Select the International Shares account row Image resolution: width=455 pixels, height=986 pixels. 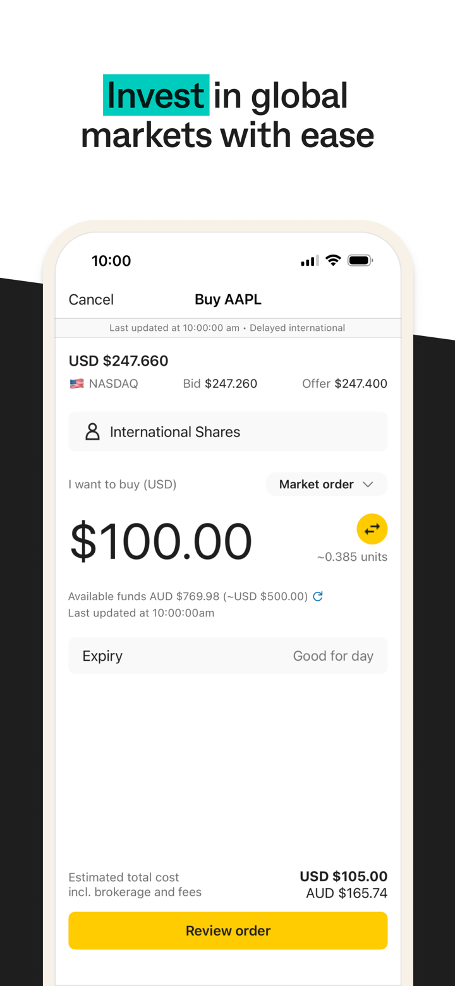point(227,432)
